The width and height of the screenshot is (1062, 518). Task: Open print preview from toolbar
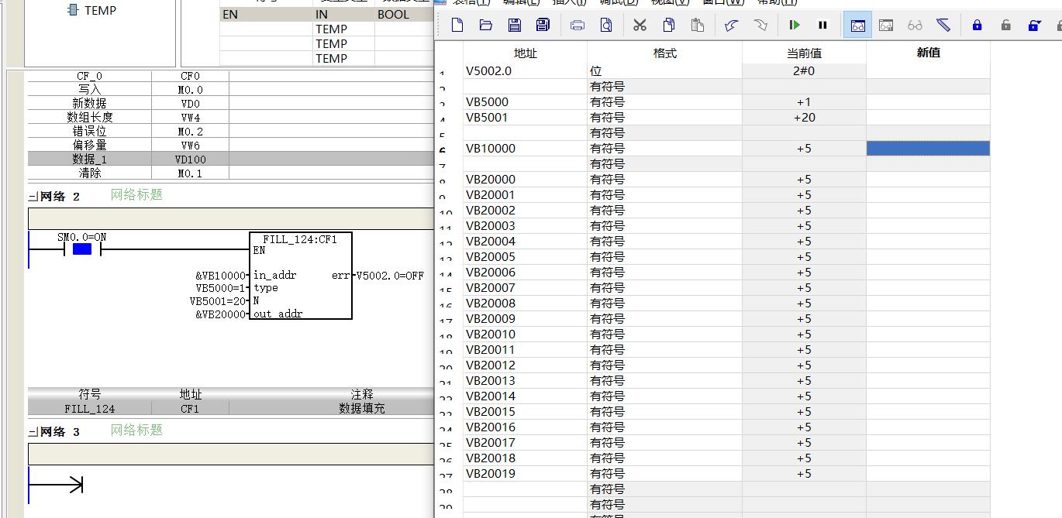click(606, 25)
